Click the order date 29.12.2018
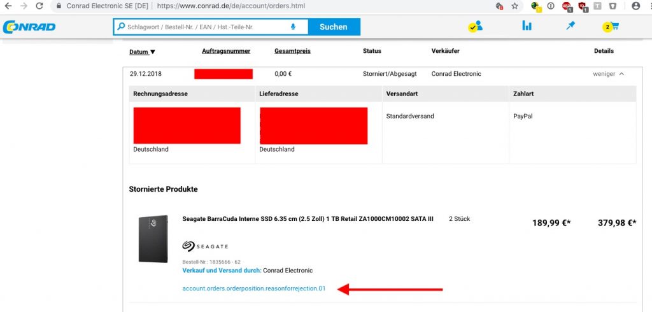Screen dimensions: 652x312 pos(146,74)
